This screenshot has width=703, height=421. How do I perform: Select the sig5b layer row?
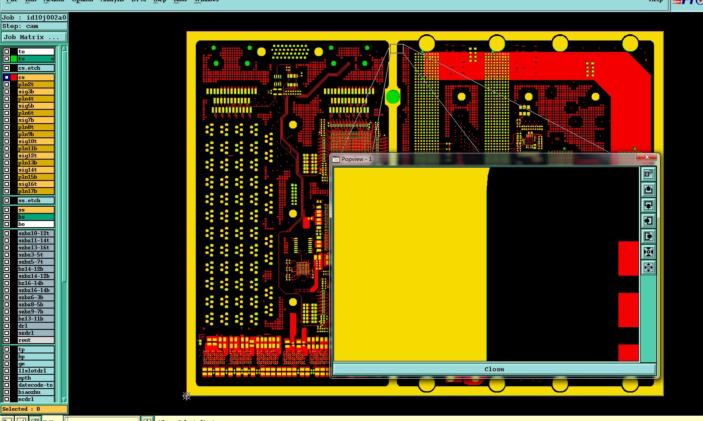click(36, 106)
